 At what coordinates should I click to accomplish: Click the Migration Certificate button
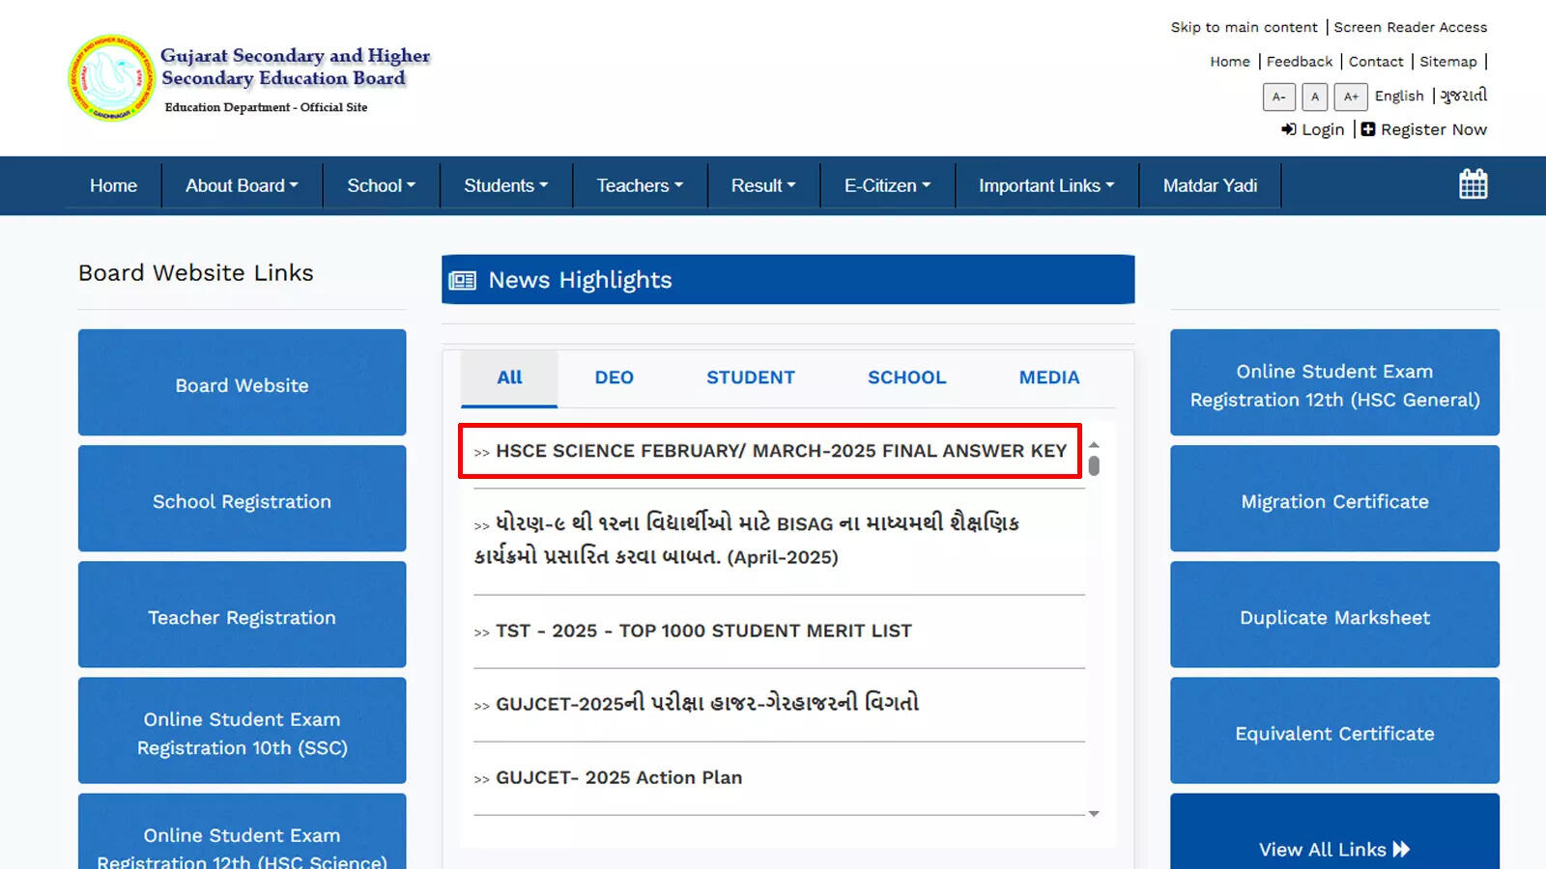[x=1334, y=498]
